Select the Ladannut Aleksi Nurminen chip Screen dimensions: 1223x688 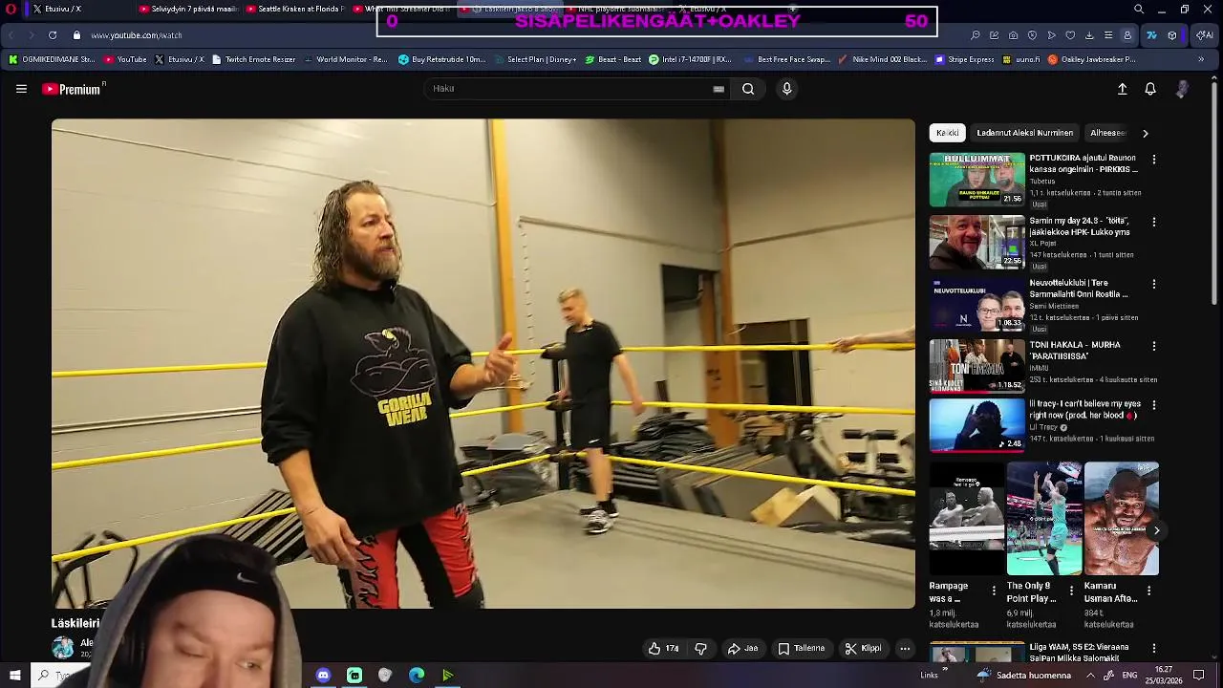(x=1024, y=133)
